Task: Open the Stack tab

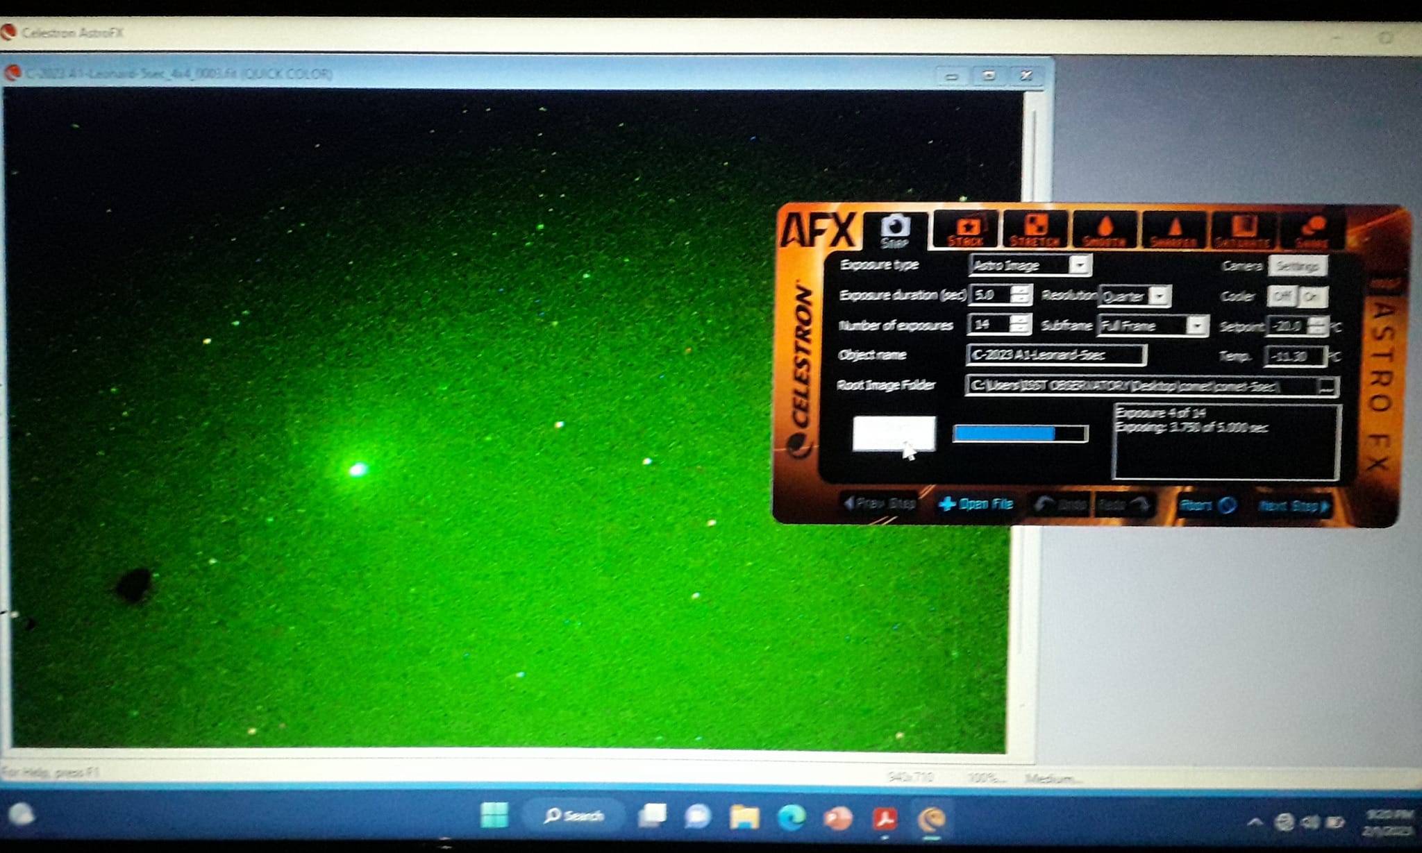Action: pos(965,230)
